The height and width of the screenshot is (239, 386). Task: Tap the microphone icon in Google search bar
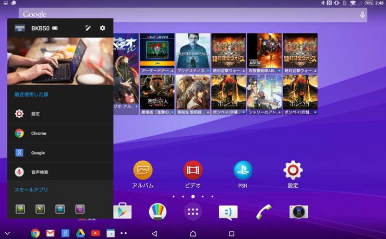pos(362,15)
